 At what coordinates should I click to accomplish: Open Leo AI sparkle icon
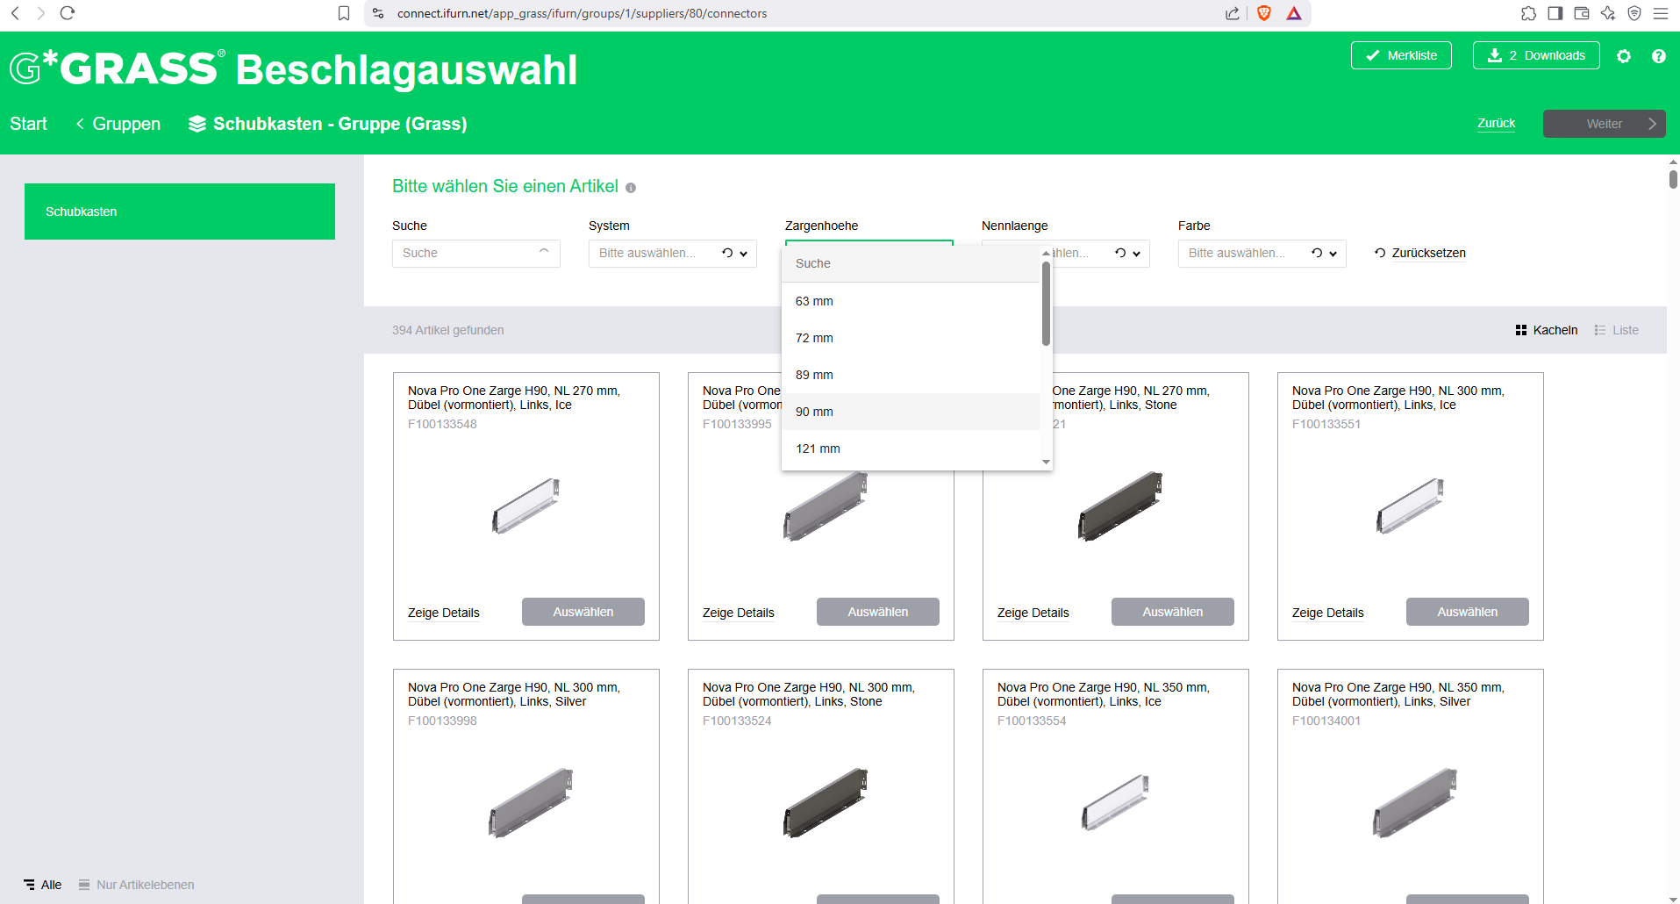(x=1608, y=13)
